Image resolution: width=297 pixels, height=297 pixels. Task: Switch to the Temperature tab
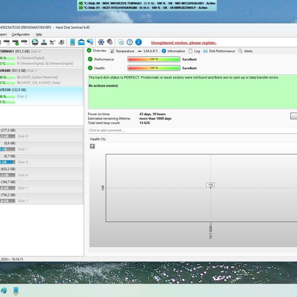(x=122, y=51)
